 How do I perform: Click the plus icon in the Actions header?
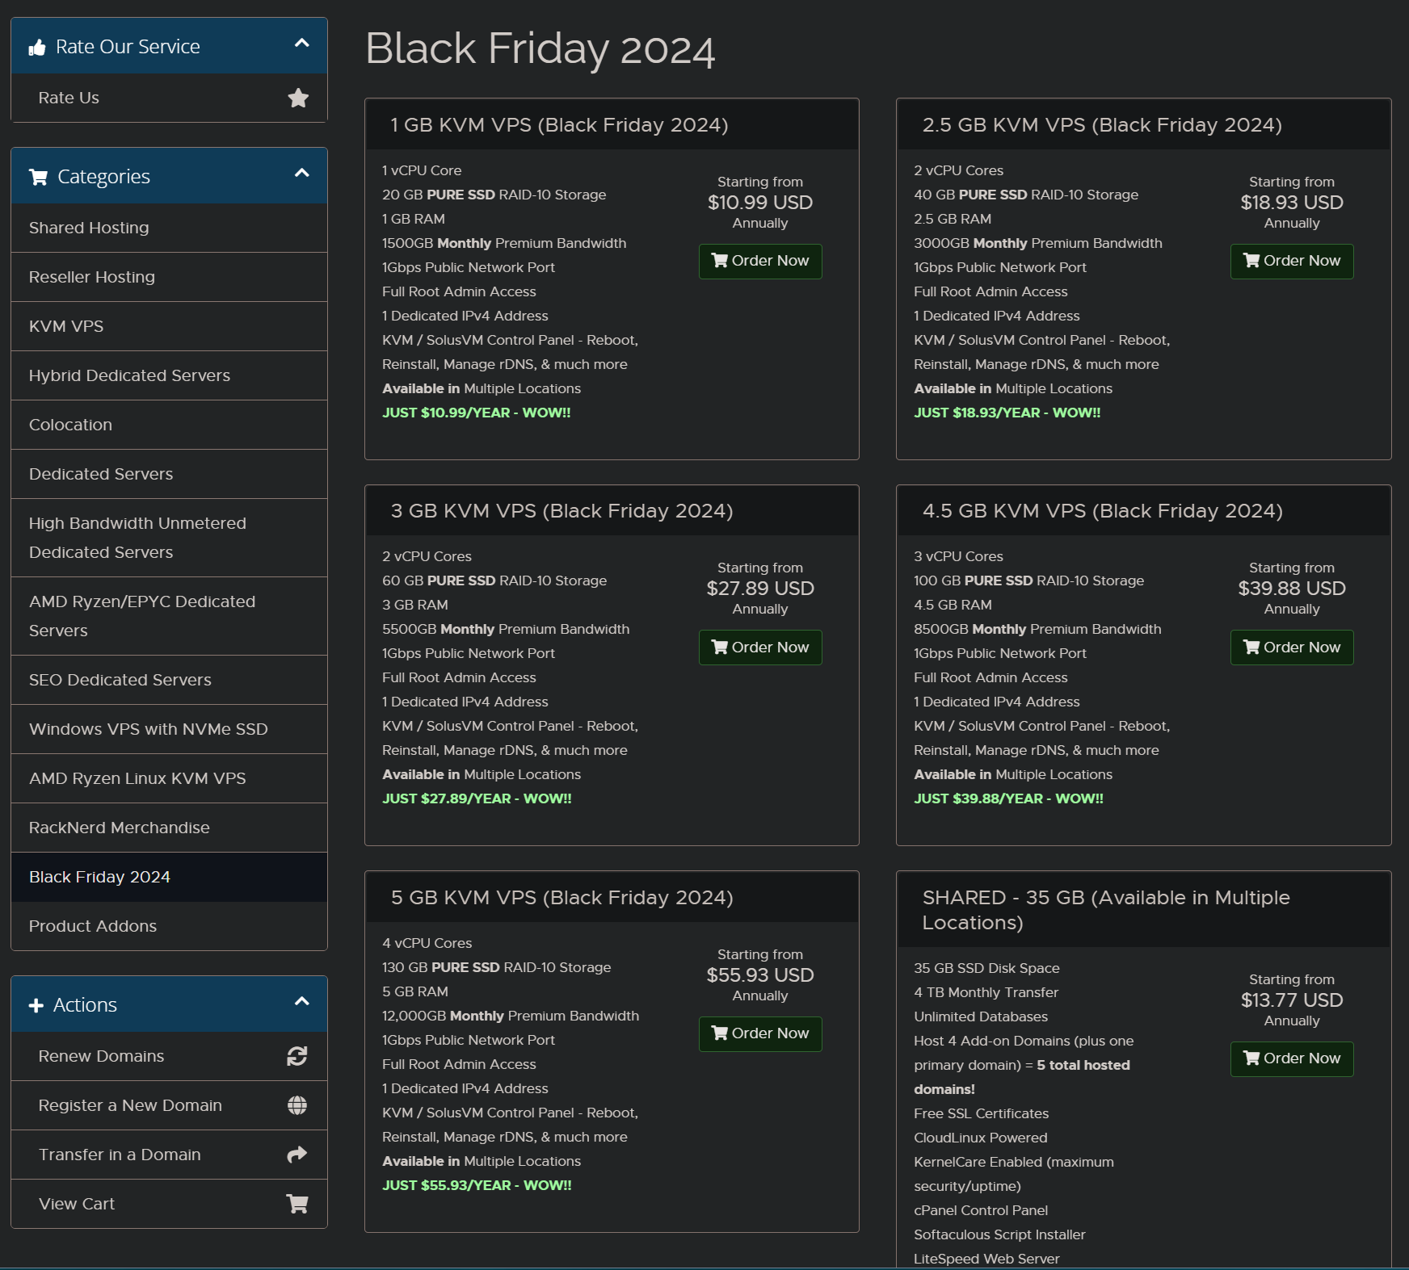coord(36,1005)
